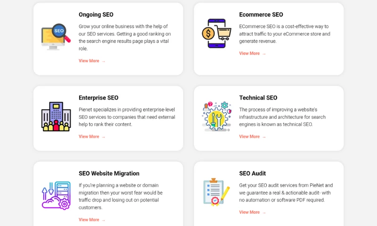Click the Ecommerce SEO phone cart icon
This screenshot has width=377, height=226.
click(216, 33)
